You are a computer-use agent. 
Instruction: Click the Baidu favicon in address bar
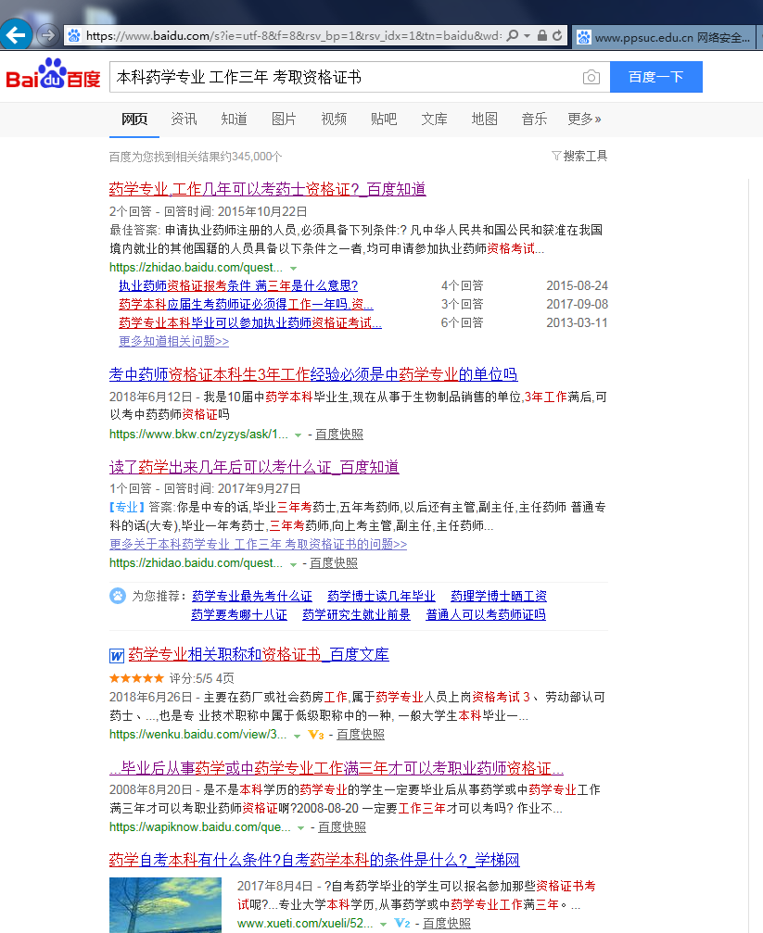pyautogui.click(x=74, y=36)
